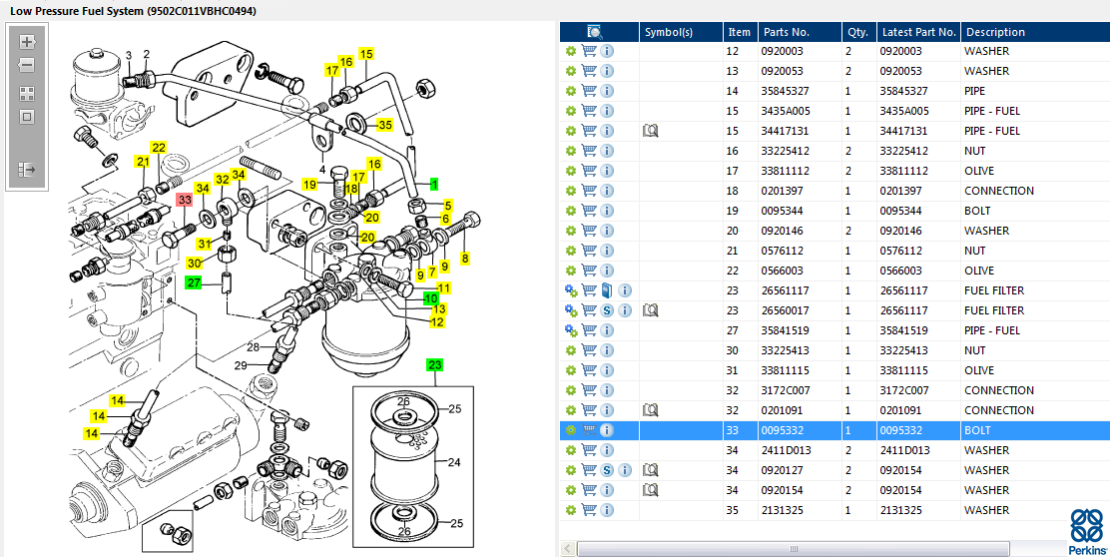Select yellow callout 30 on the diagram
The width and height of the screenshot is (1110, 557).
[x=194, y=263]
